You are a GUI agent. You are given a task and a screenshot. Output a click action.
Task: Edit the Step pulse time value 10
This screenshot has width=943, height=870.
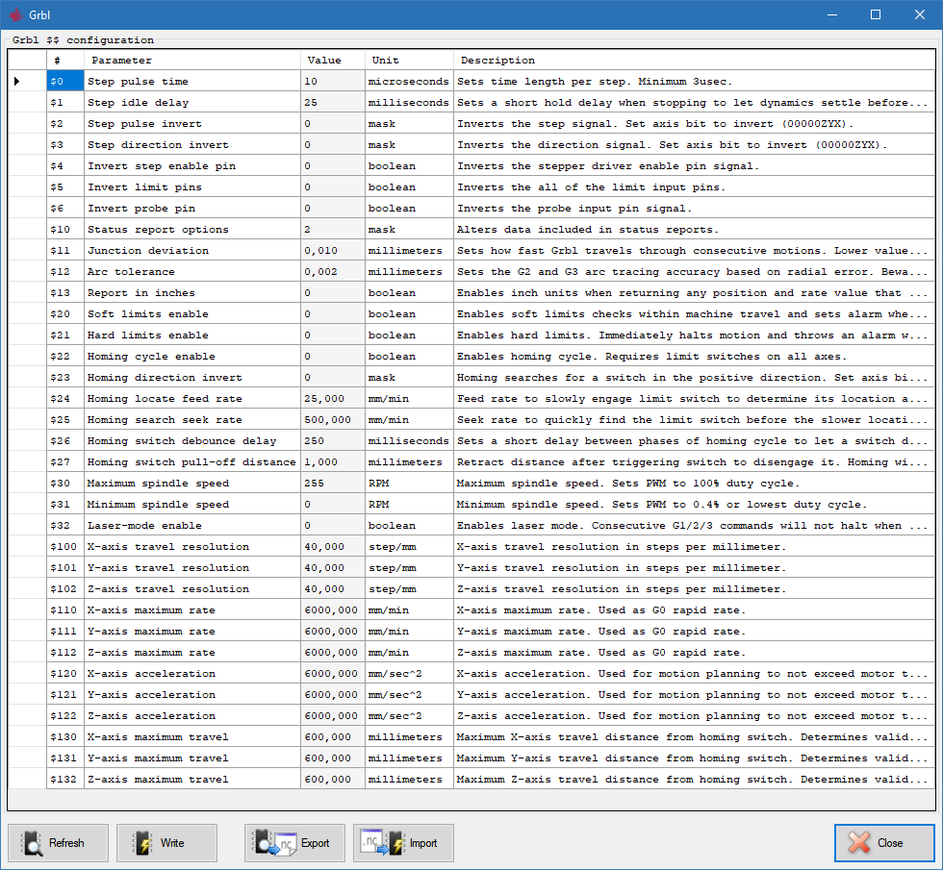tap(333, 81)
